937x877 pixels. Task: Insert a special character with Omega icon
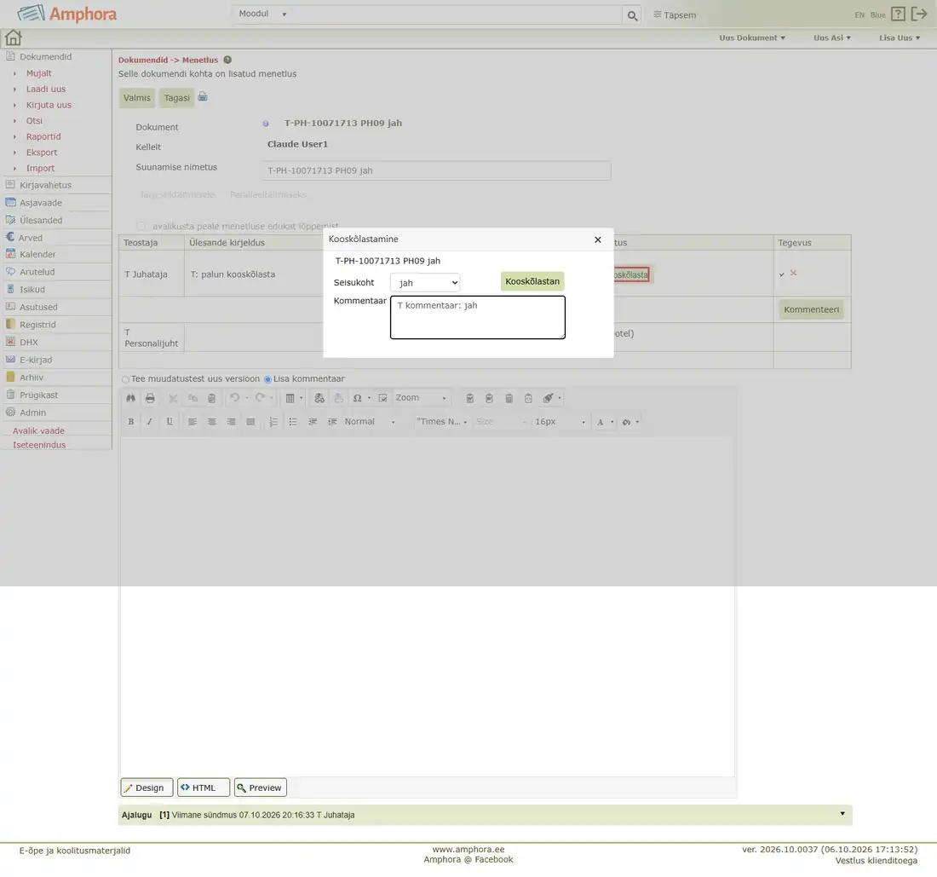pos(358,398)
